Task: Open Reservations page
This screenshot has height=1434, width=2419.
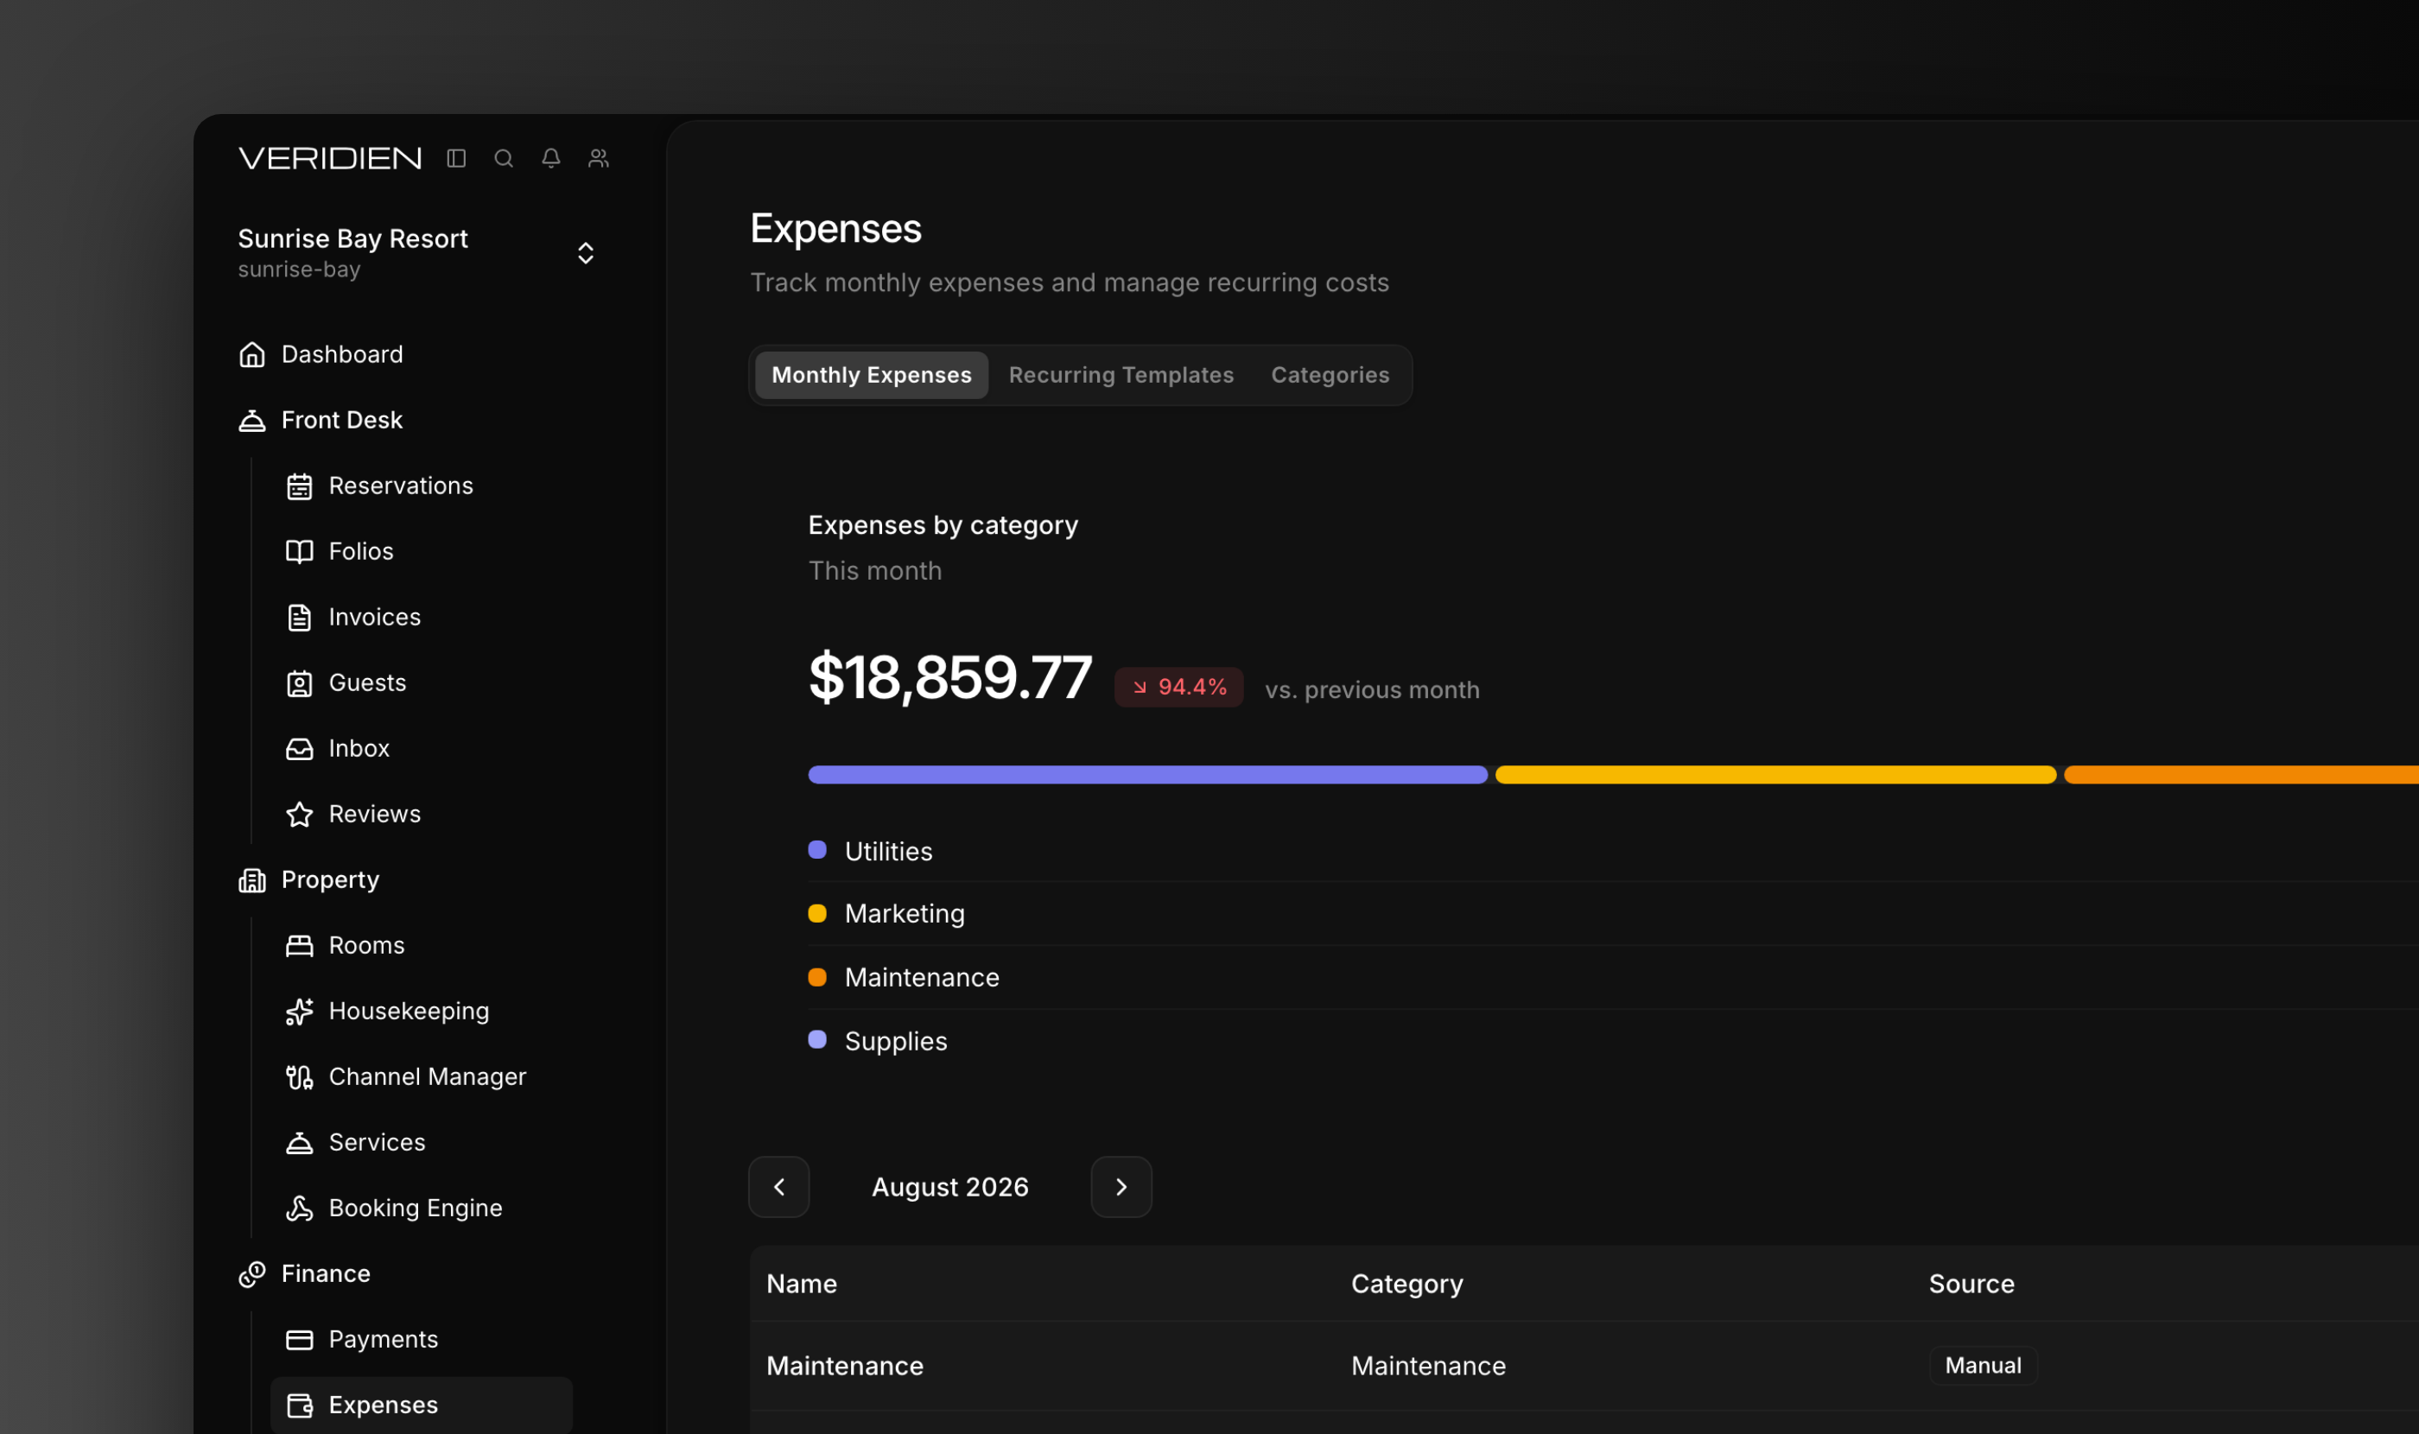Action: click(401, 486)
